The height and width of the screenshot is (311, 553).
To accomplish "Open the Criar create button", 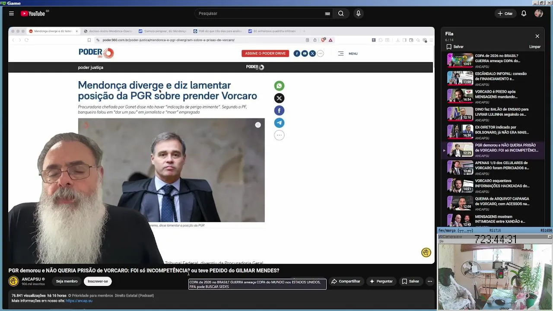I will (505, 13).
